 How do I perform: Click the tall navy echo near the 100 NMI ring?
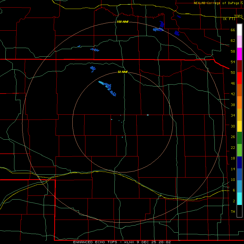[162, 24]
